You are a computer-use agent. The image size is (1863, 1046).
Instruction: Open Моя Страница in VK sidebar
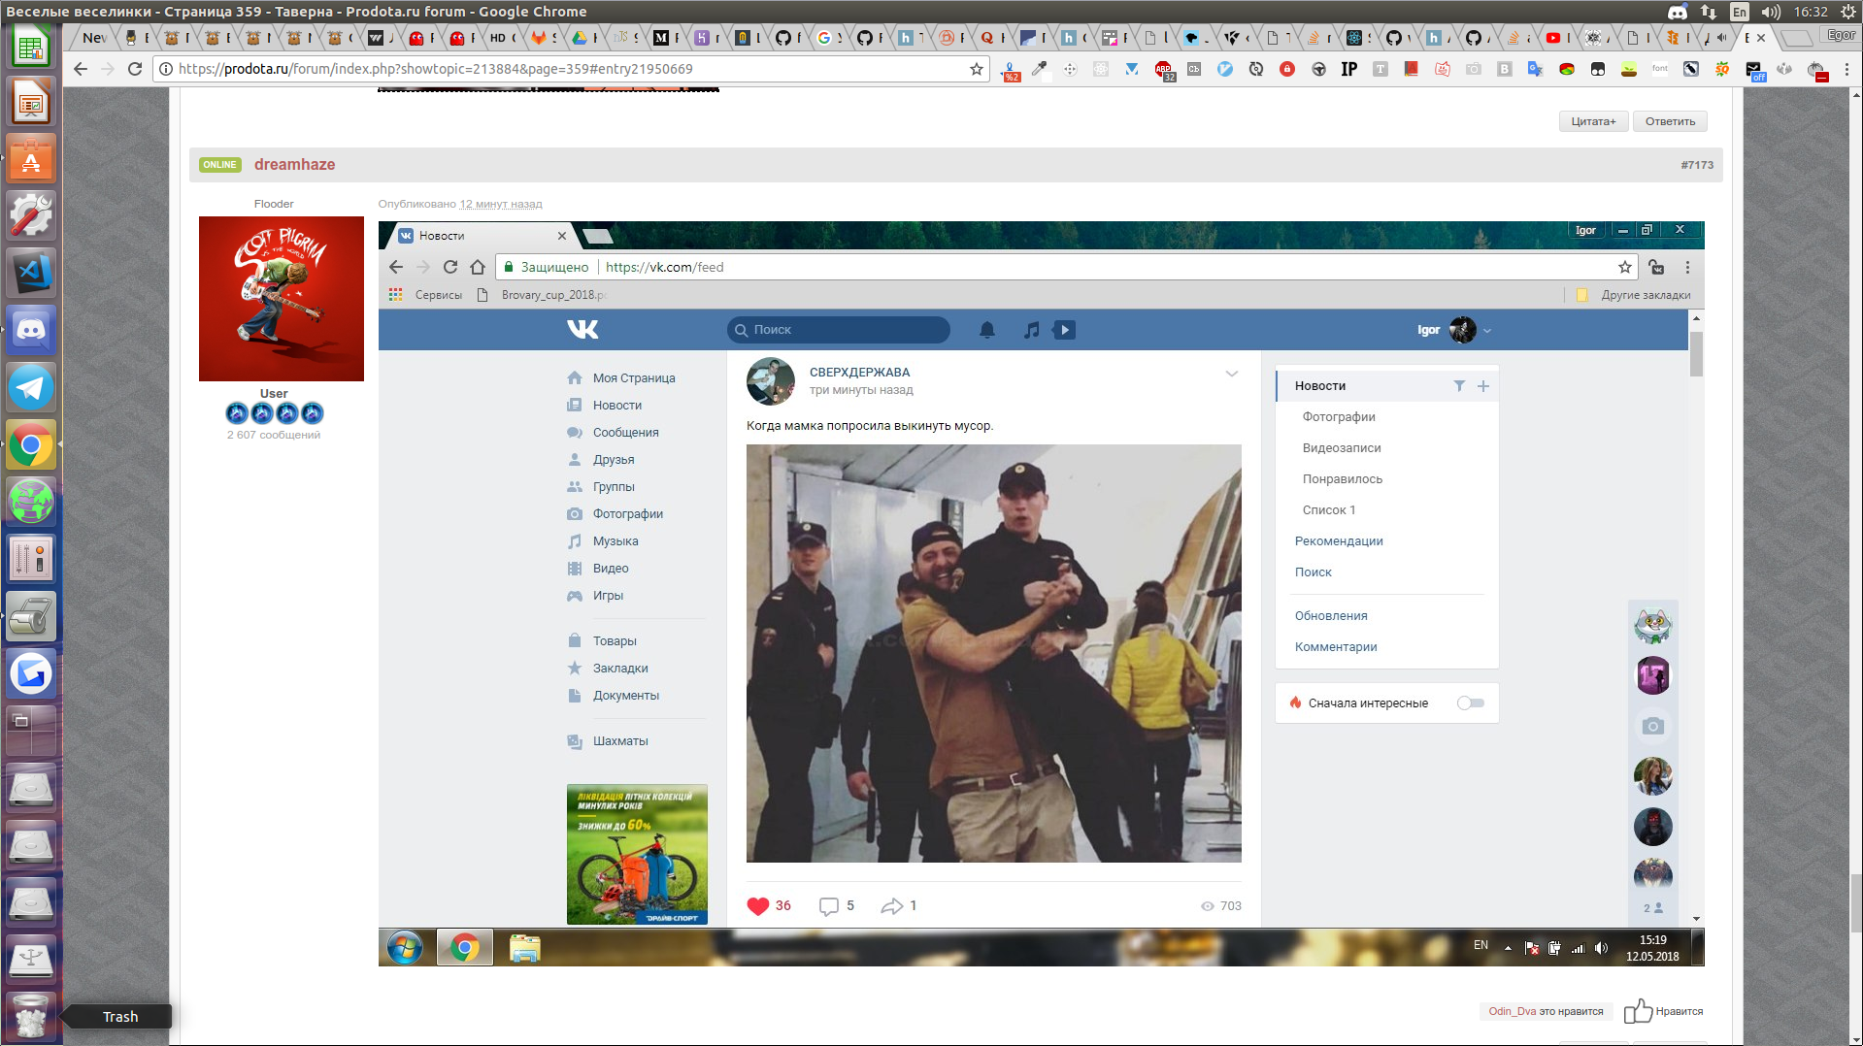tap(634, 378)
